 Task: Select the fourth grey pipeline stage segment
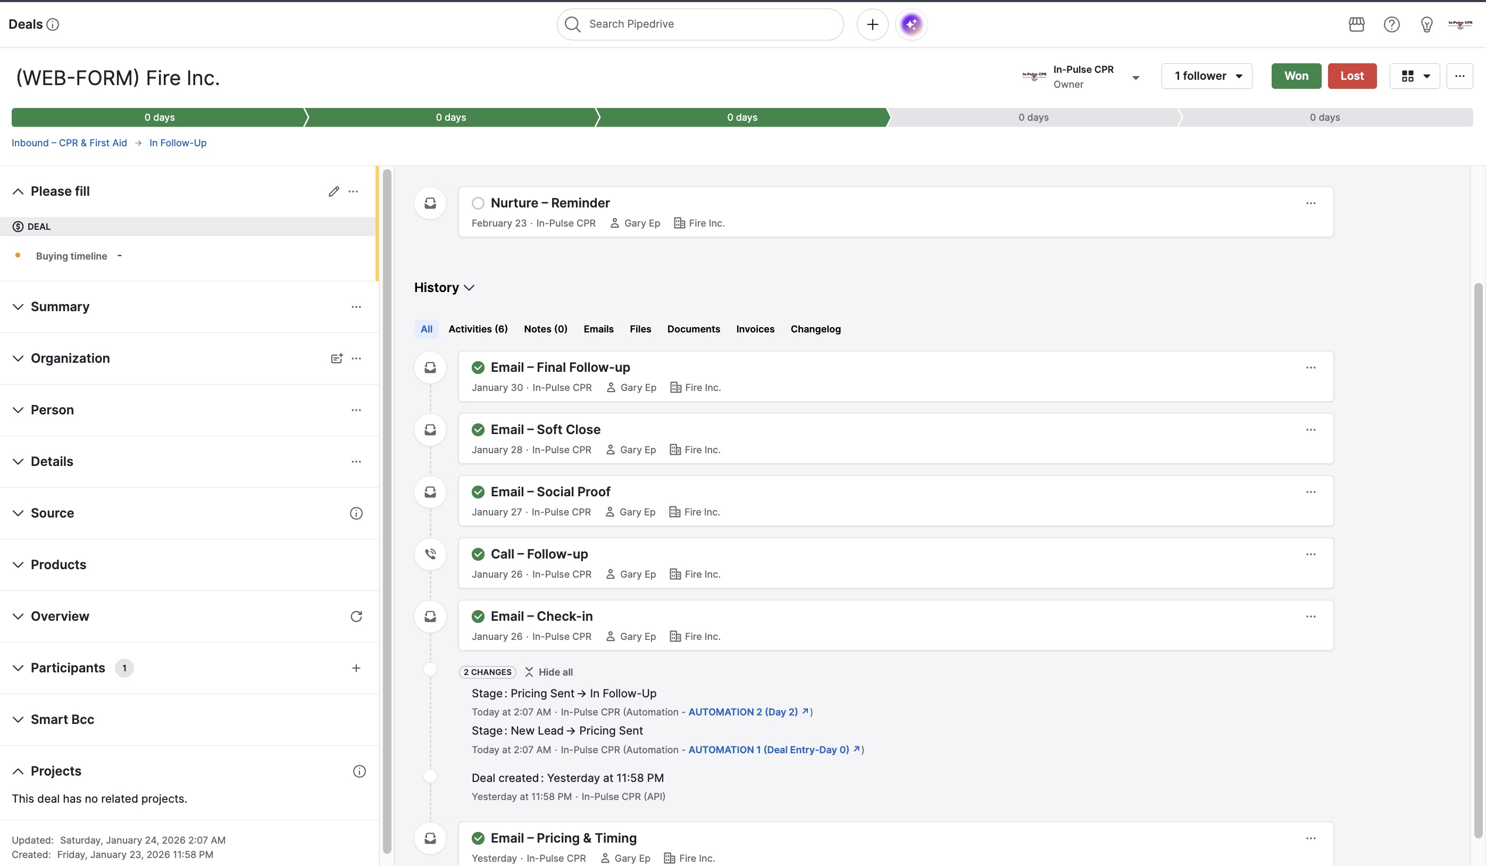click(1033, 118)
